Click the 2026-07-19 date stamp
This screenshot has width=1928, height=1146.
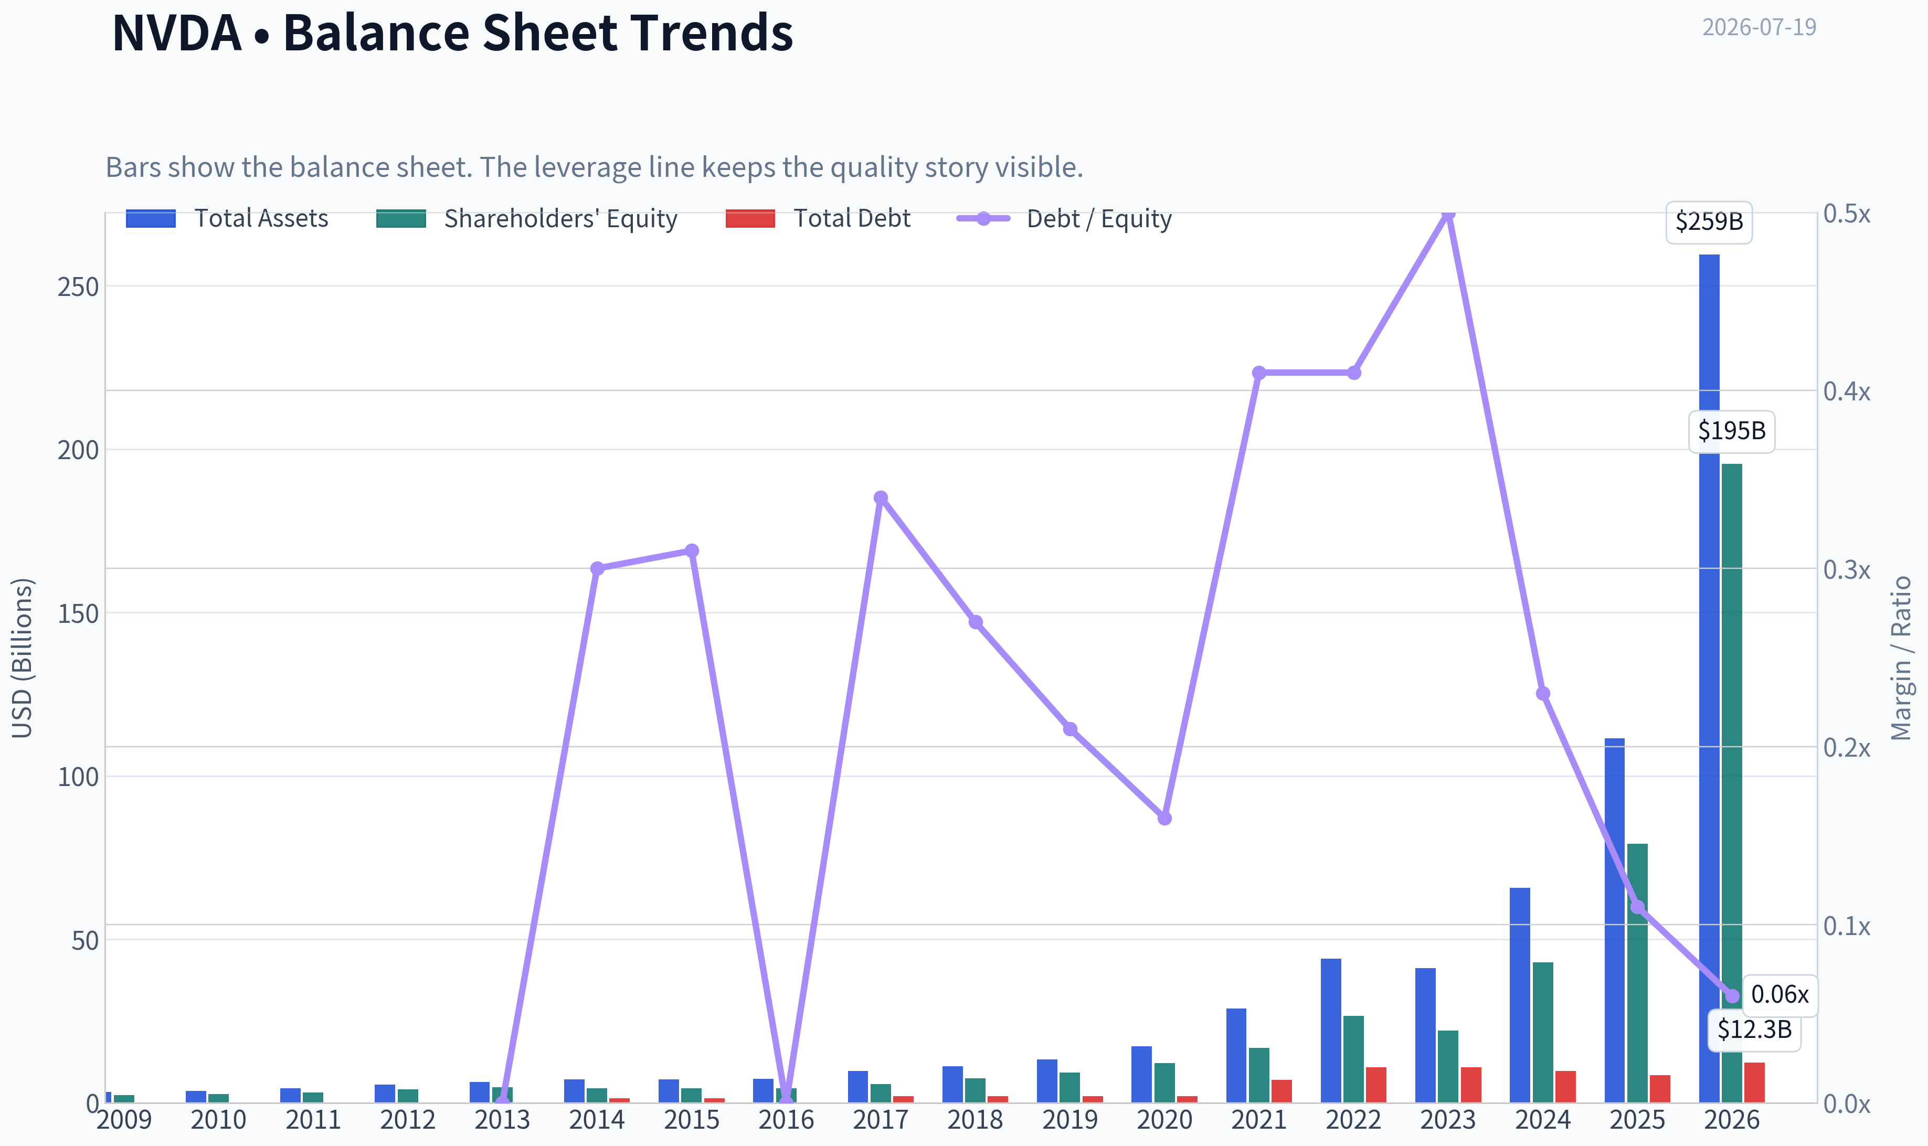1759,27
